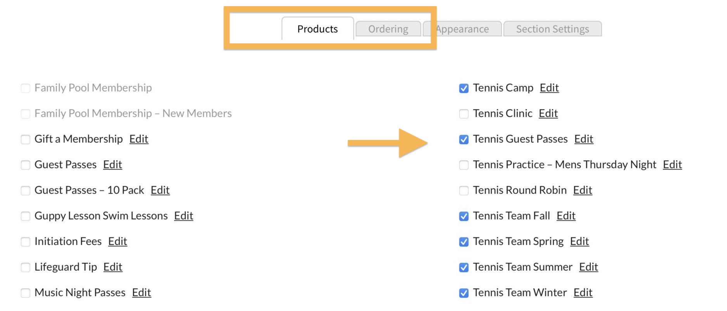Open the Section Settings tab
The height and width of the screenshot is (311, 727).
click(552, 29)
